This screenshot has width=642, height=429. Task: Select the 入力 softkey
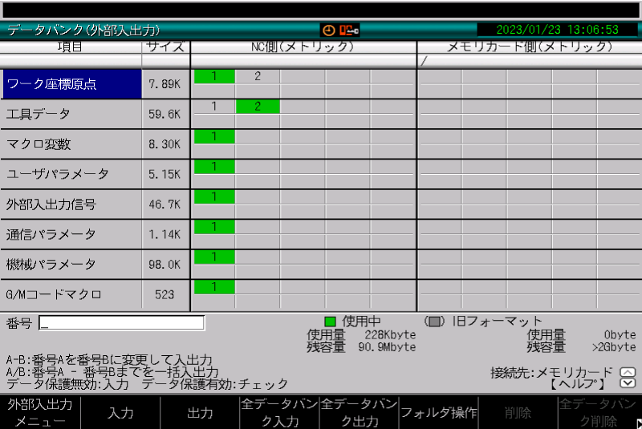(x=120, y=412)
